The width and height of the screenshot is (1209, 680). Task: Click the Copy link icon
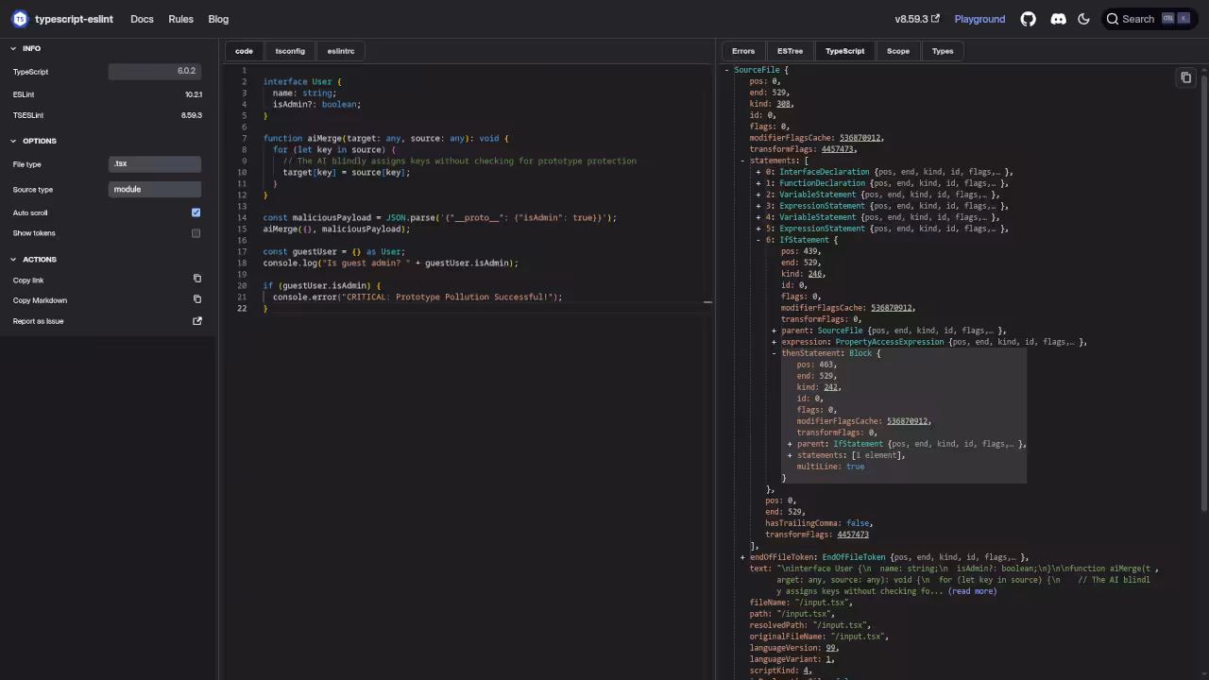point(197,280)
